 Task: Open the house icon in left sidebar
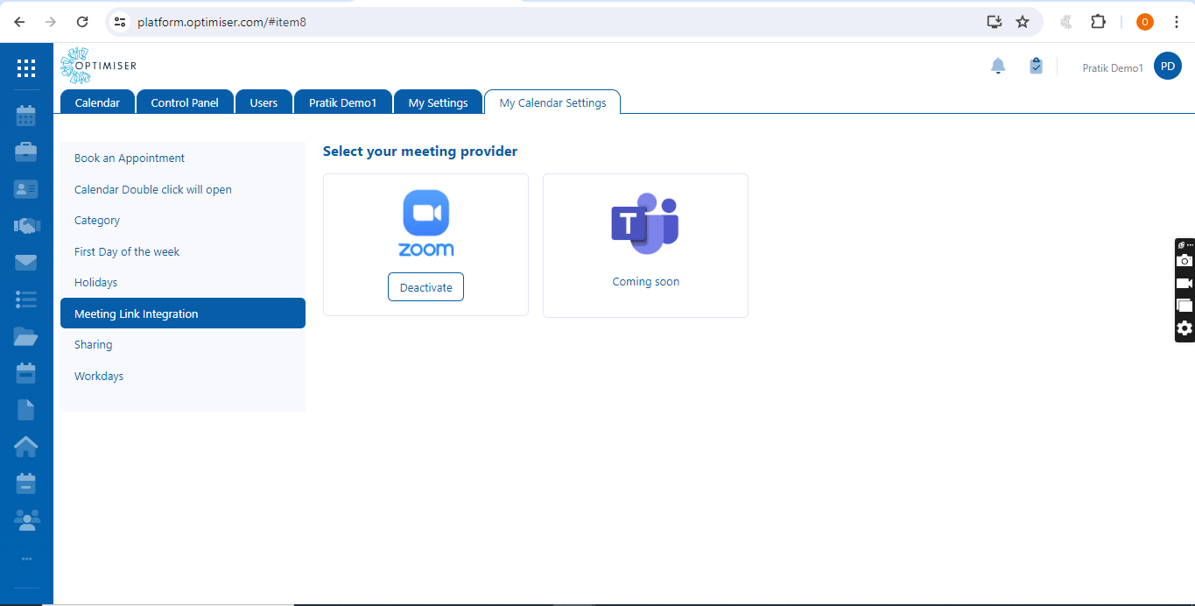(x=26, y=447)
